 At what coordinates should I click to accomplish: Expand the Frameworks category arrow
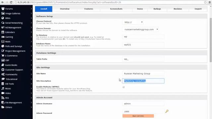[31, 74]
